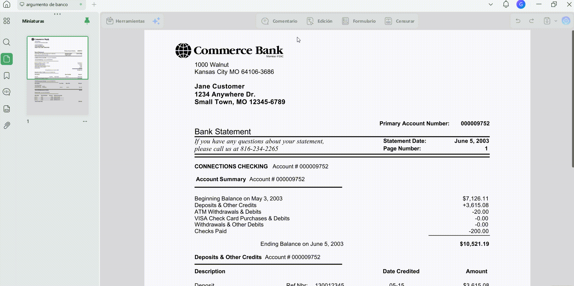
Task: Click the Statement Date June 5, 2003
Action: (x=471, y=141)
